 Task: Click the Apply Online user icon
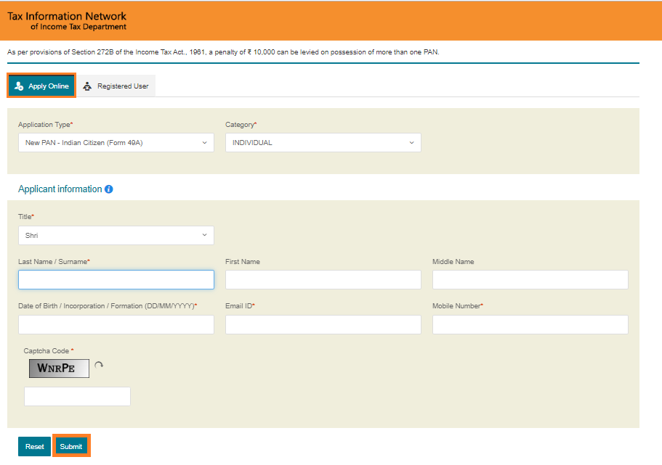(x=19, y=86)
